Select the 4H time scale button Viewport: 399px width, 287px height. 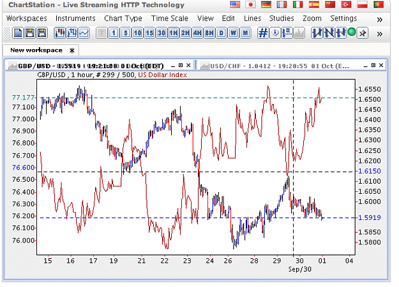tap(197, 33)
